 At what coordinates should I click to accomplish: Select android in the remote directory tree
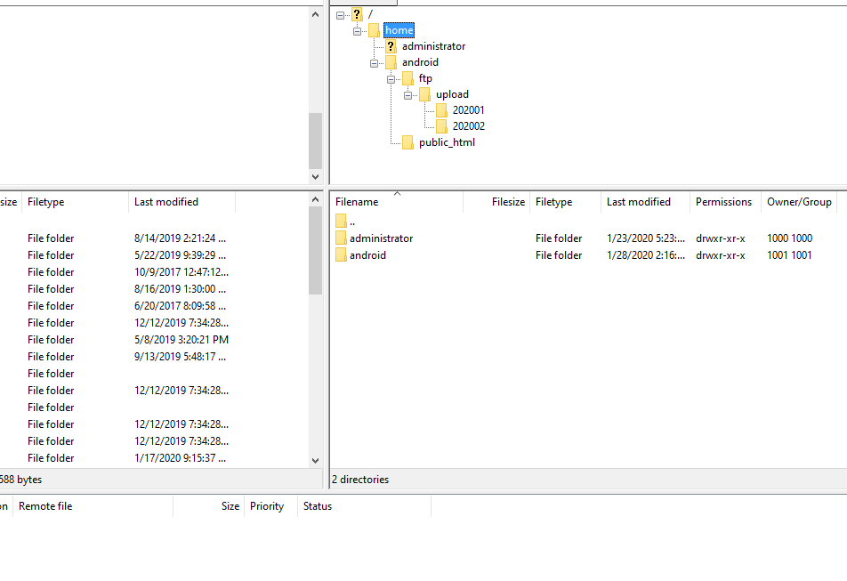pyautogui.click(x=420, y=62)
